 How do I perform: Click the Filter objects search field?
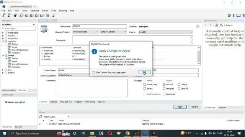pyautogui.click(x=20, y=29)
